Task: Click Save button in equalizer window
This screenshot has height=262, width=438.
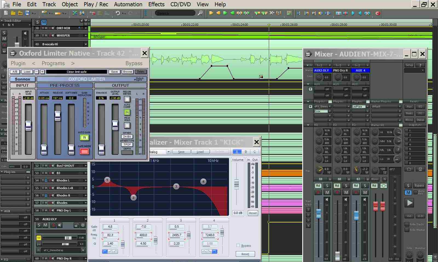Action: [181, 152]
